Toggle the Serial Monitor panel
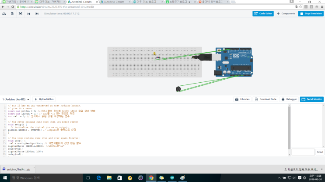Image resolution: width=325 pixels, height=182 pixels. coord(312,99)
